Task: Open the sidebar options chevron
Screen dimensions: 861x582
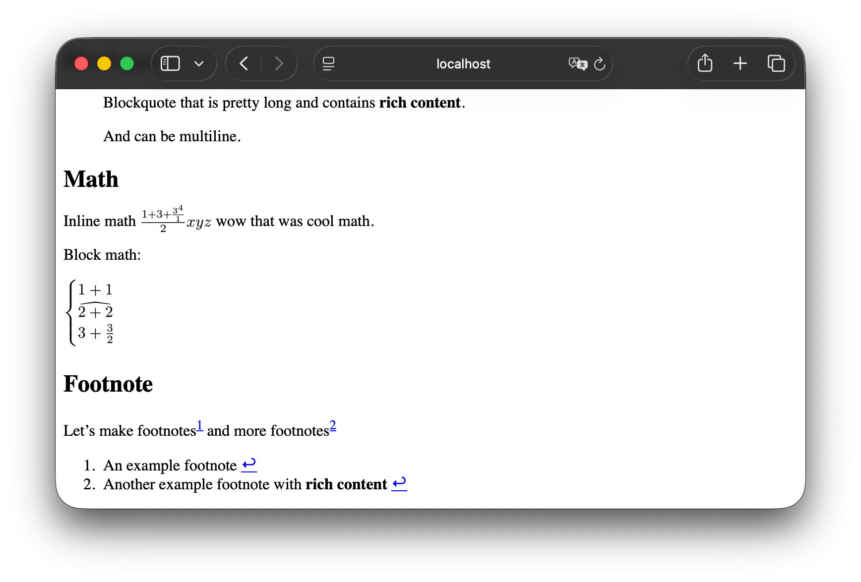Action: click(x=199, y=63)
